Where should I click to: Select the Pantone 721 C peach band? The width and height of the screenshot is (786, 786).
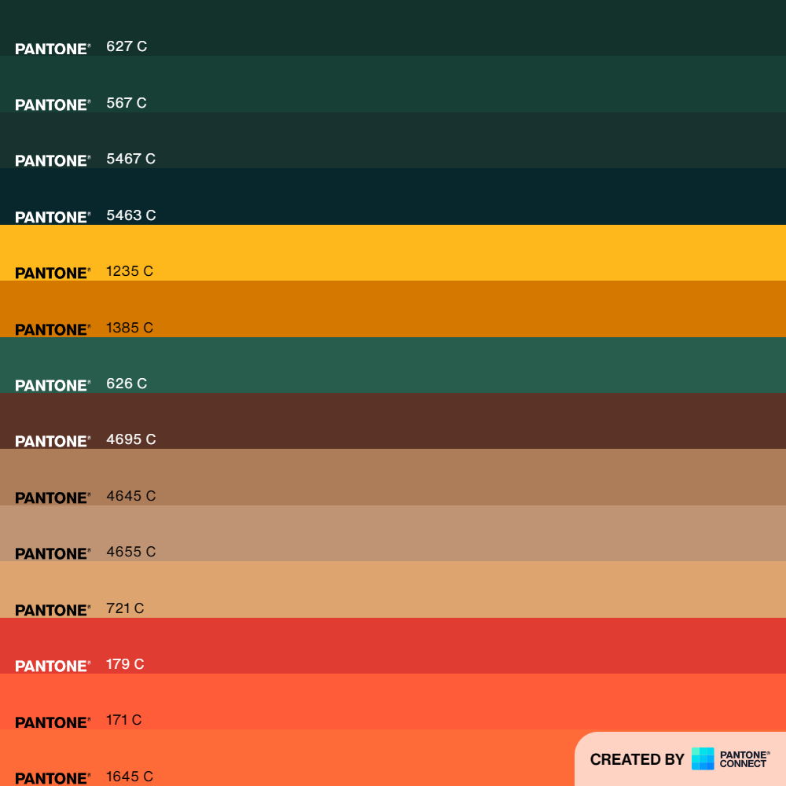pyautogui.click(x=393, y=589)
